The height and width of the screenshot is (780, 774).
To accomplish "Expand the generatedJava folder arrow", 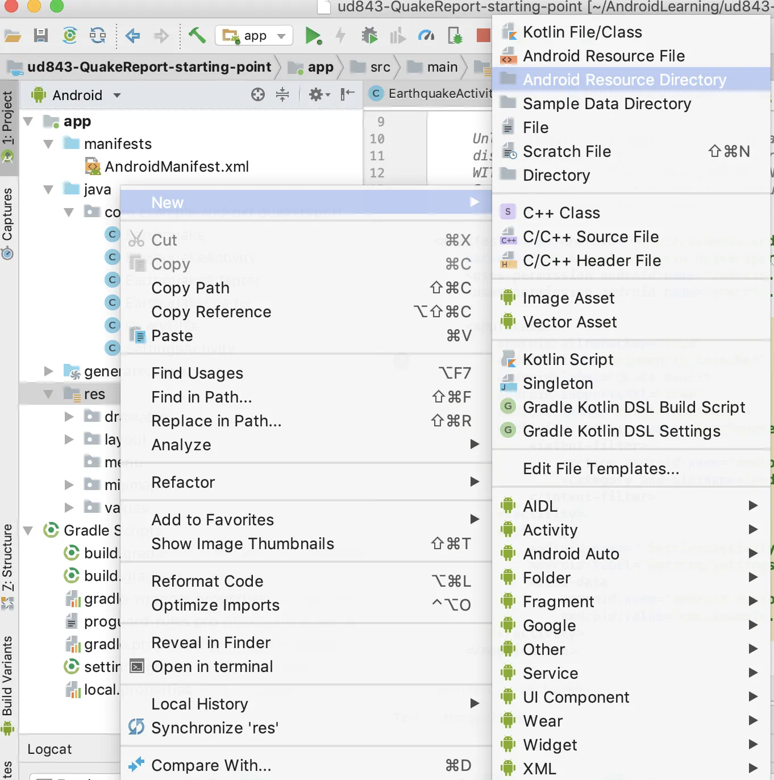I will click(x=49, y=371).
